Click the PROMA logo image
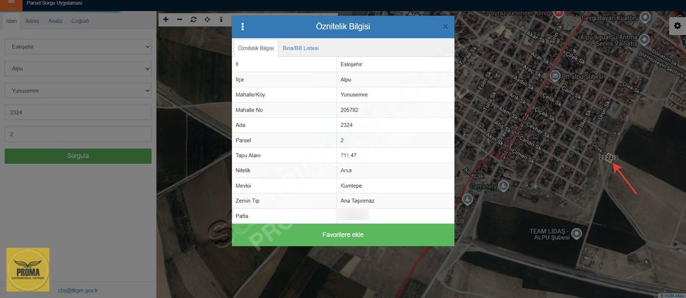 point(28,269)
